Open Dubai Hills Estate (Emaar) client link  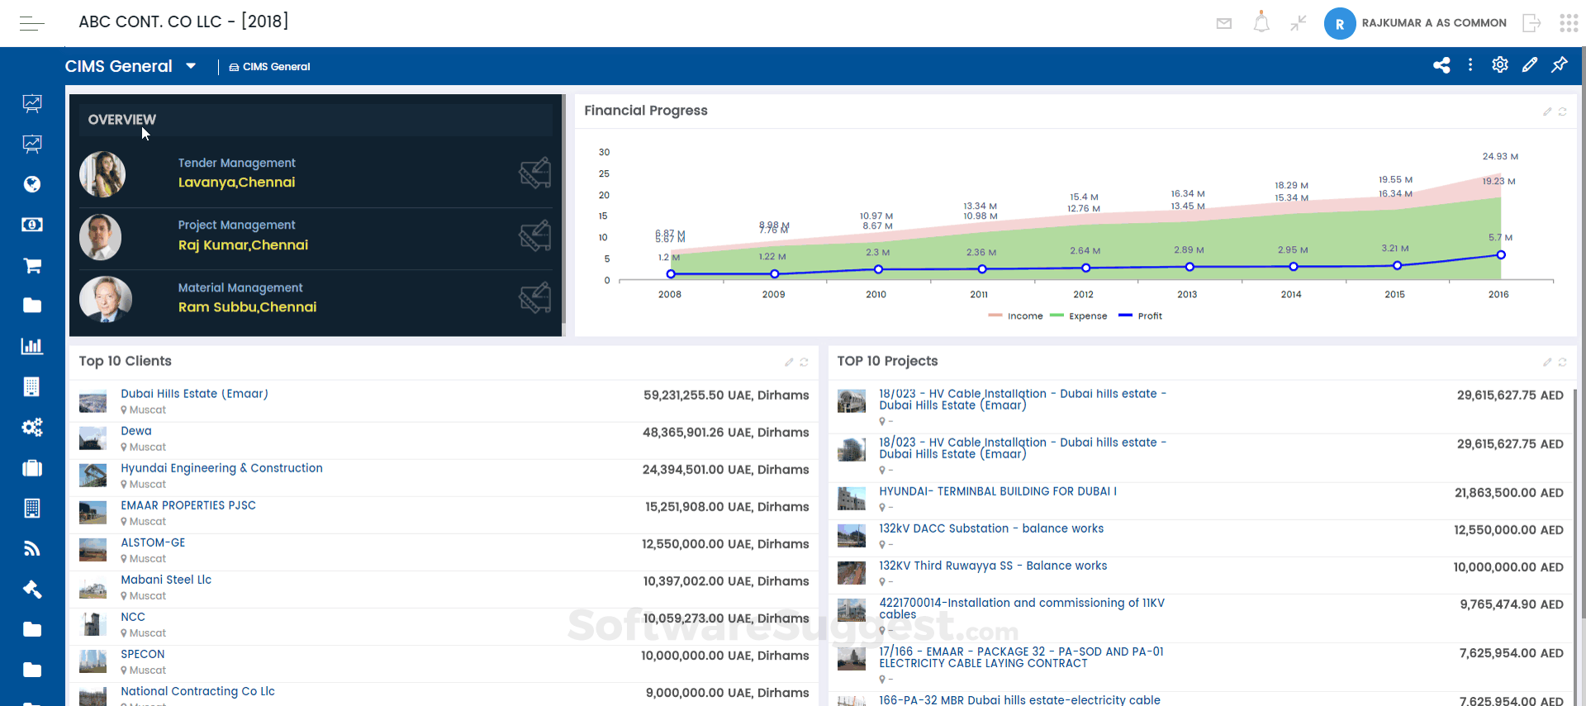tap(194, 394)
